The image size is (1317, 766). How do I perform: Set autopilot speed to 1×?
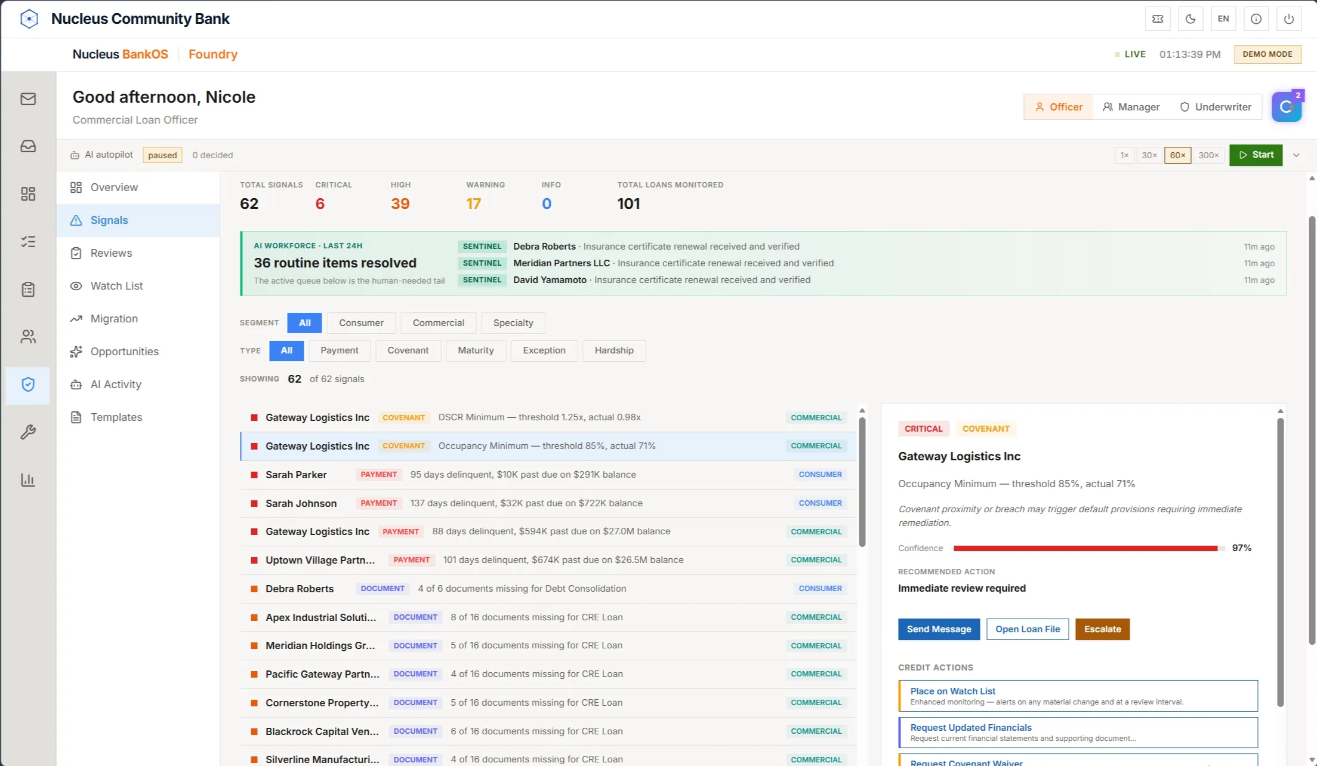pyautogui.click(x=1124, y=155)
